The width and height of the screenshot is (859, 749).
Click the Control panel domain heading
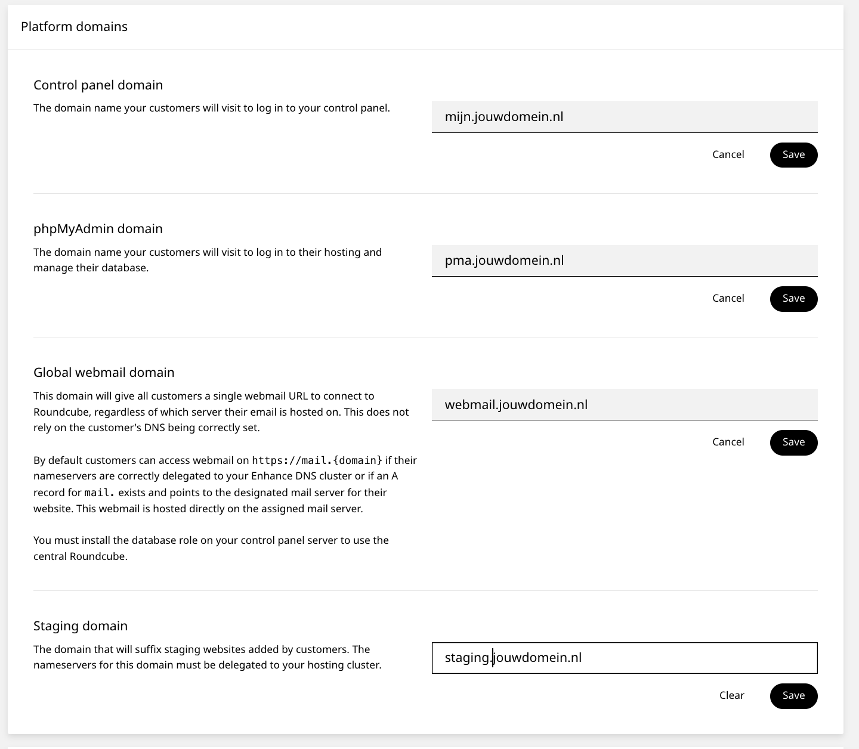[98, 85]
